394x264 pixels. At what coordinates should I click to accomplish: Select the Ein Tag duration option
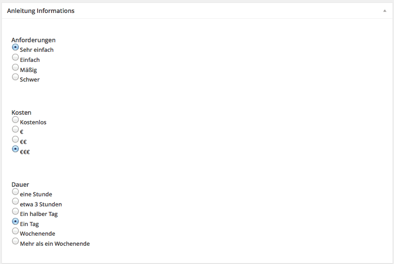[15, 222]
